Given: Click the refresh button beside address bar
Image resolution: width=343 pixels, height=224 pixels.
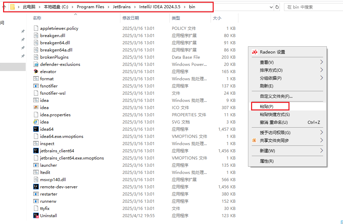Looking at the screenshot, I should pos(277,7).
